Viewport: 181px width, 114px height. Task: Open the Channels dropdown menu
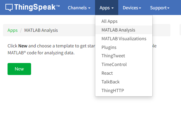(79, 8)
